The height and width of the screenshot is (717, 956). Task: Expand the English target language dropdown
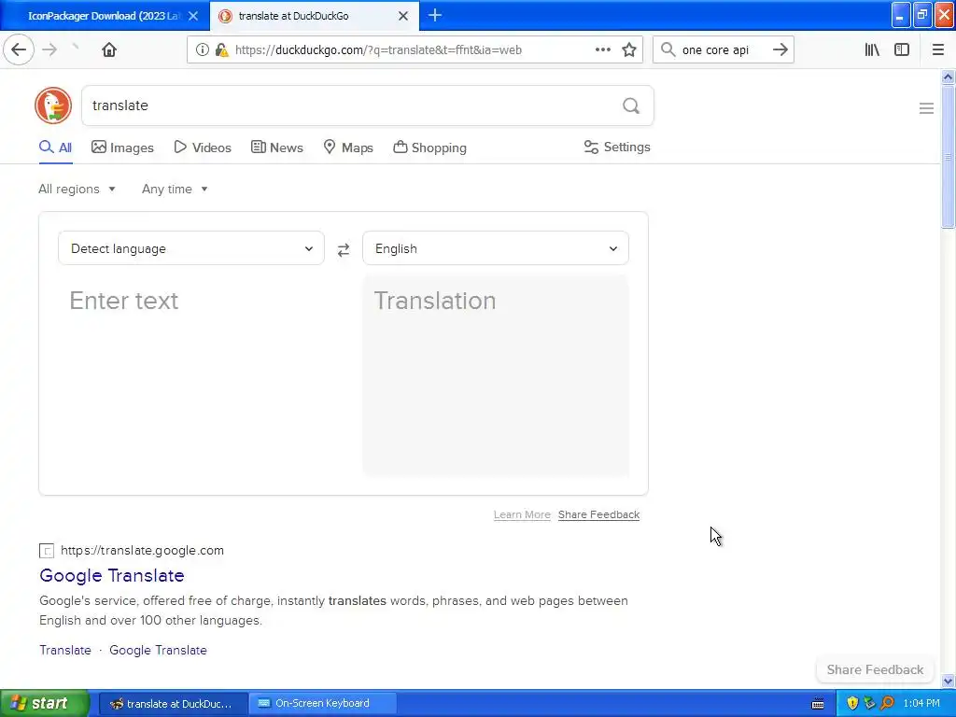[495, 248]
